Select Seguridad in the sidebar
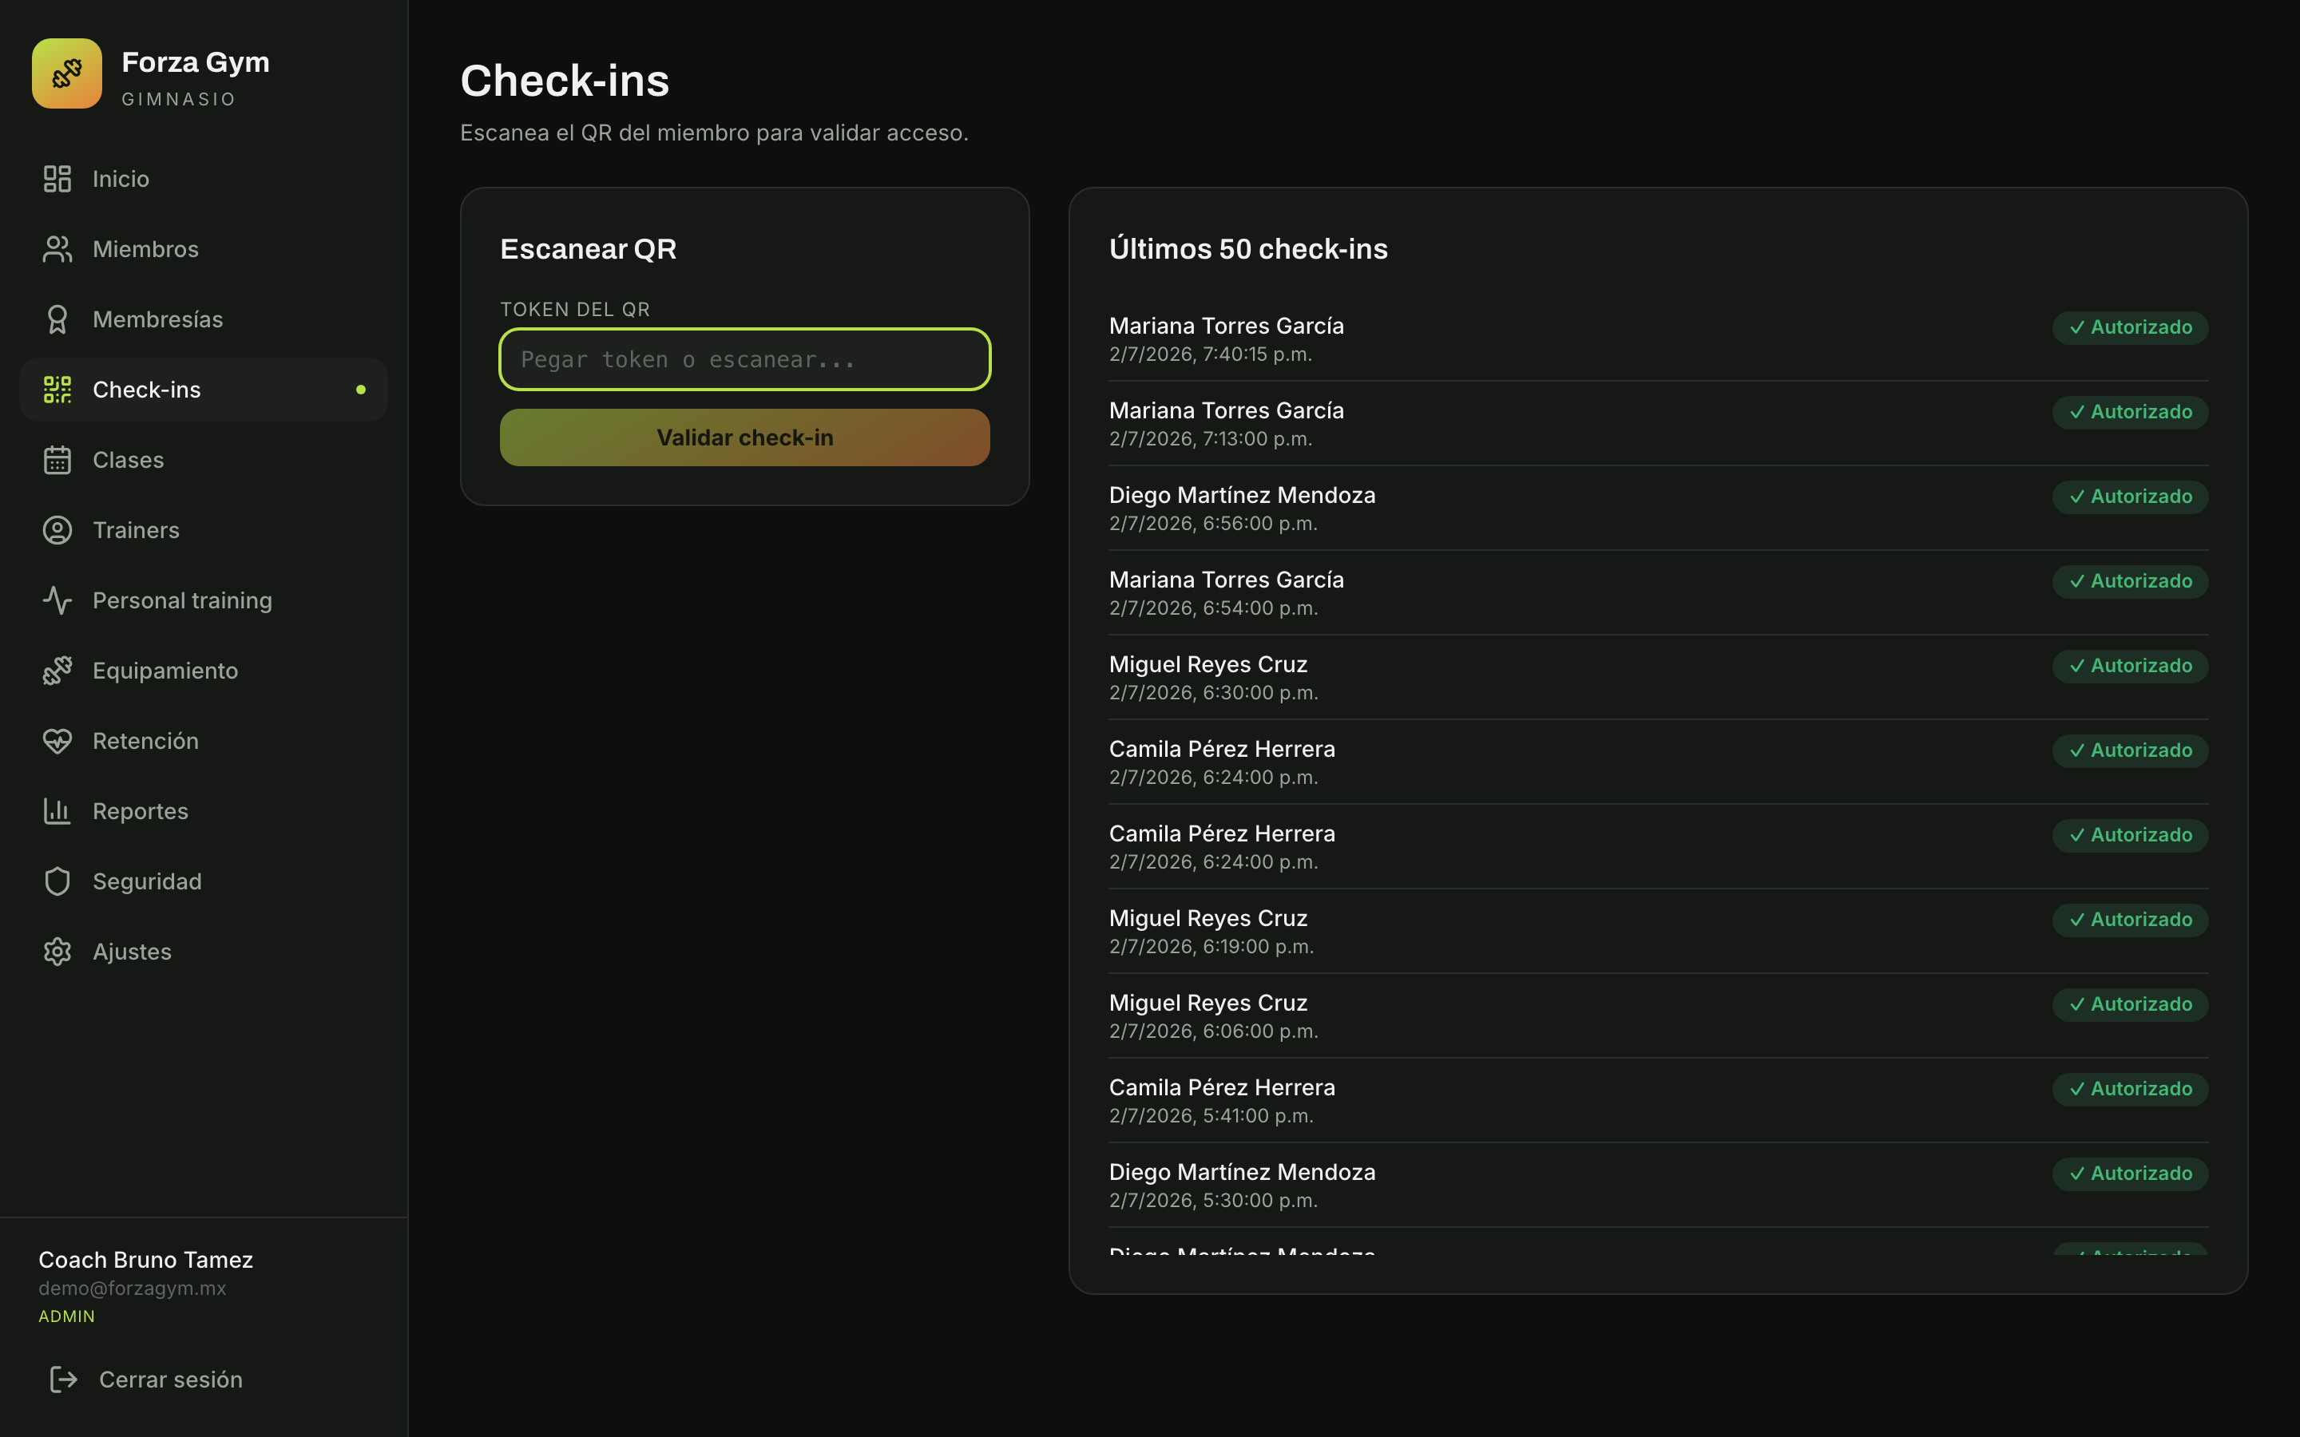Viewport: 2300px width, 1437px height. pos(204,882)
